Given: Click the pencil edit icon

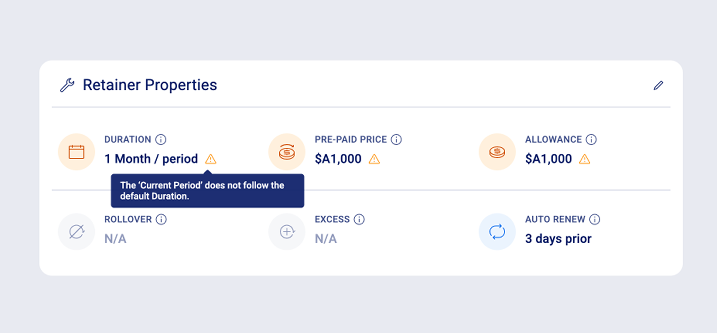Looking at the screenshot, I should click(658, 85).
